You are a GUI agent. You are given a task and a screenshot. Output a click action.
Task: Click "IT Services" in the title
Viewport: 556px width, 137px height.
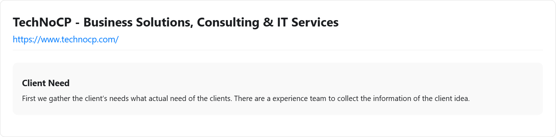point(308,22)
